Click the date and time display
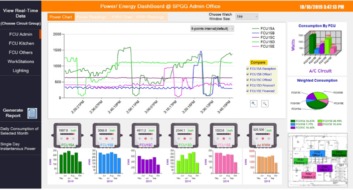Image resolution: width=353 pixels, height=190 pixels. pyautogui.click(x=322, y=7)
